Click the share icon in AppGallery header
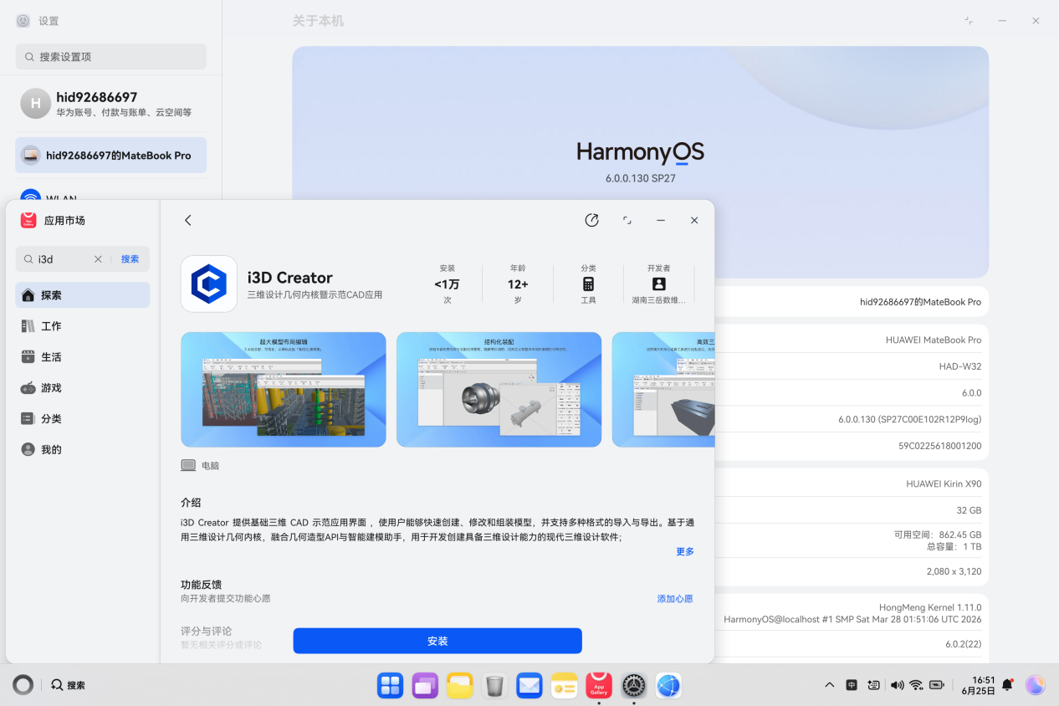This screenshot has width=1059, height=706. [592, 220]
